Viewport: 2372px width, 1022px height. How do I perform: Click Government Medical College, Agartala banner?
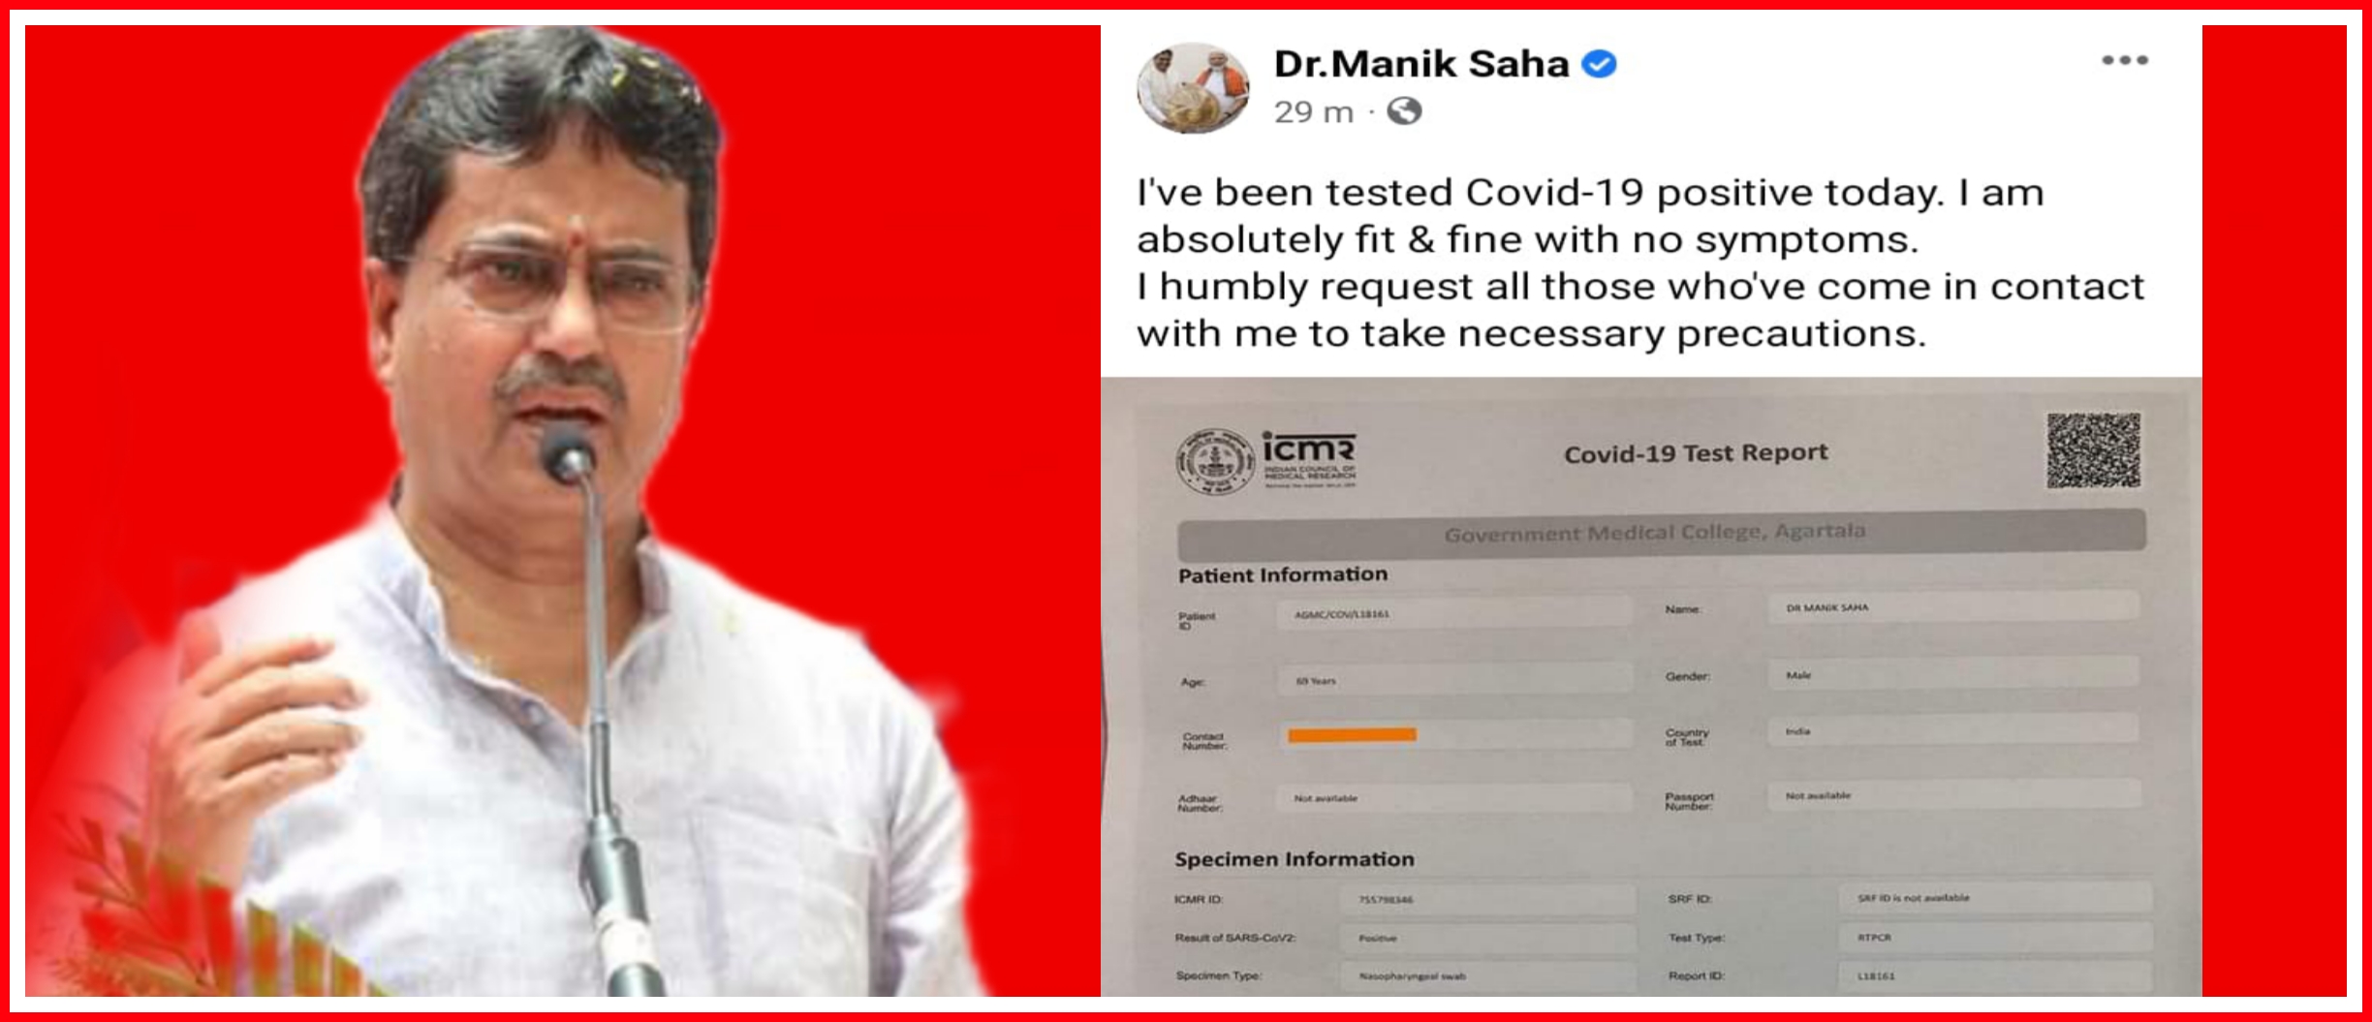click(x=1661, y=533)
